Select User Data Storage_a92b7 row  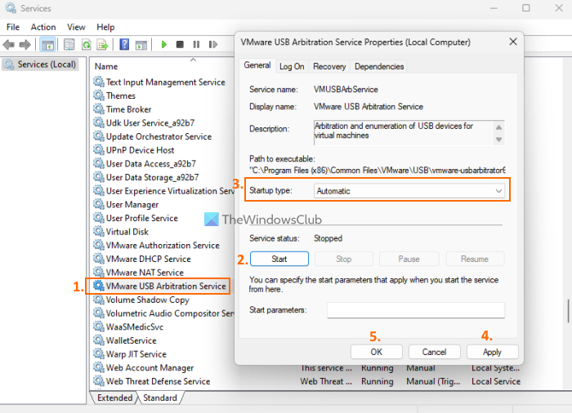click(x=146, y=177)
